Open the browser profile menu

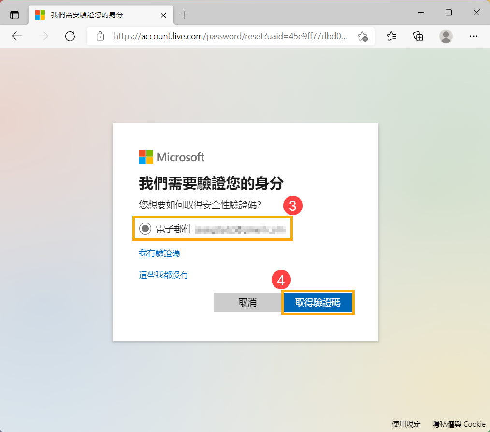446,36
